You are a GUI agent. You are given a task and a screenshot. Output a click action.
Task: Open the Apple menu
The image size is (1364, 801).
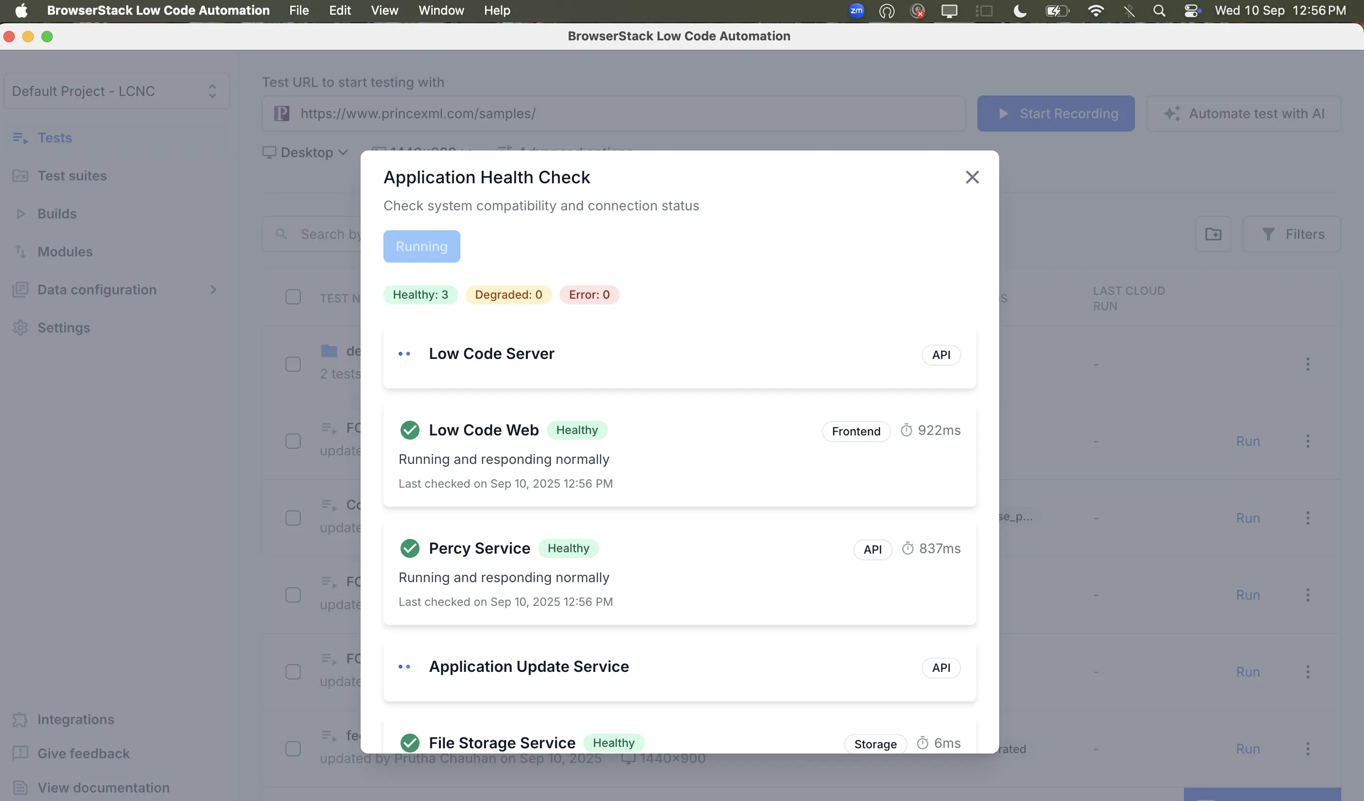21,10
